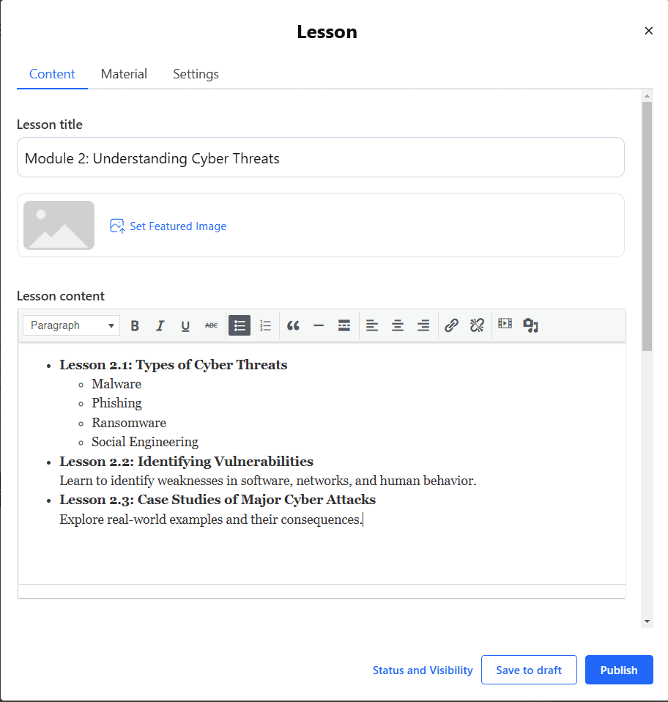668x702 pixels.
Task: Align text right
Action: pyautogui.click(x=423, y=325)
